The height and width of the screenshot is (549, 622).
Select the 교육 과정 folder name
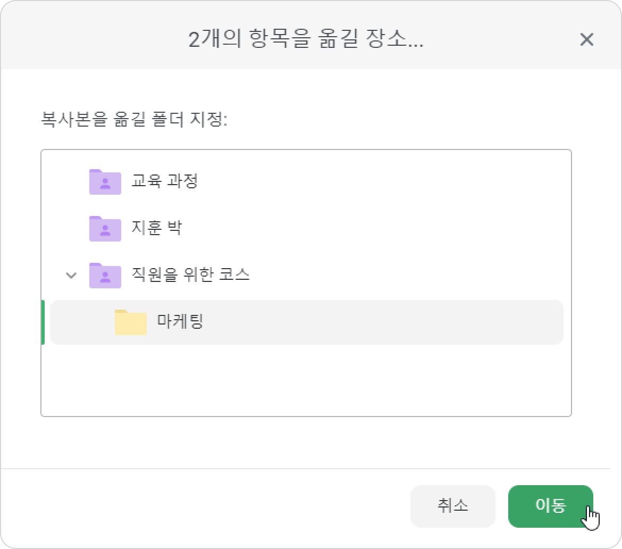pyautogui.click(x=165, y=181)
